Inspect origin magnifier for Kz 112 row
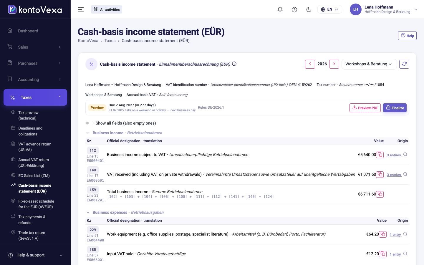This screenshot has height=265, width=424. click(x=405, y=155)
